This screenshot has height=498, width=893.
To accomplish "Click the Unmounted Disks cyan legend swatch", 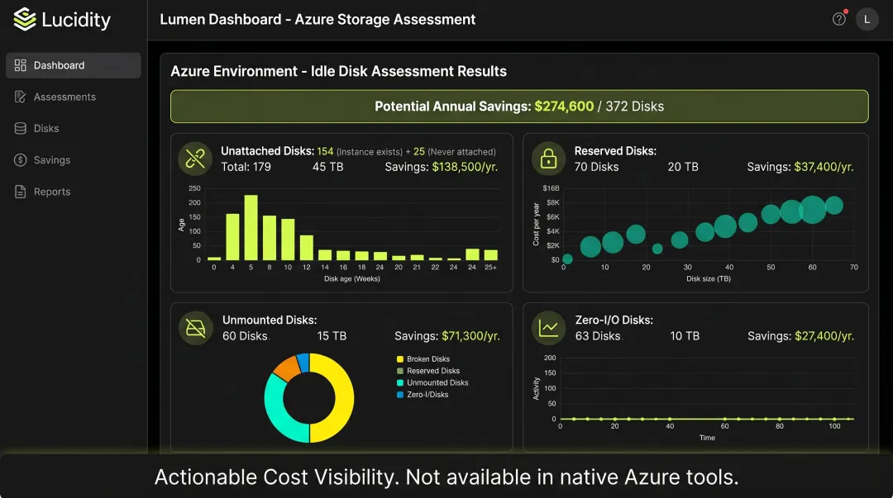I will point(400,383).
